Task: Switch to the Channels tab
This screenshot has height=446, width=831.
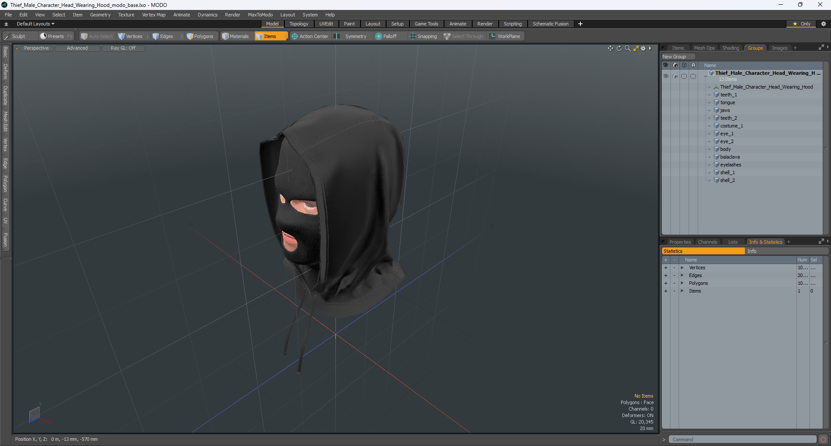Action: [708, 242]
